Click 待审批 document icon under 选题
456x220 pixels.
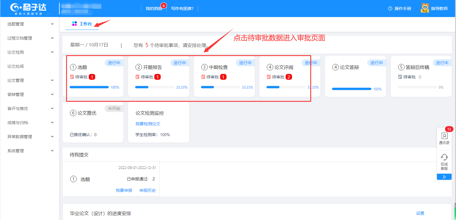coord(72,77)
